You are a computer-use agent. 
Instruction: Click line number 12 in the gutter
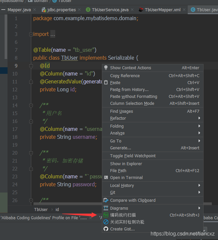coord(15,90)
